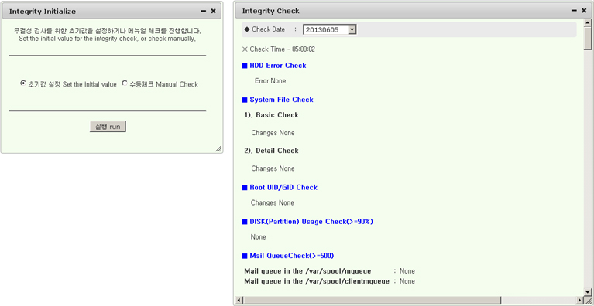The width and height of the screenshot is (594, 306).
Task: Click 'None' under DISK Usage Check
Action: pyautogui.click(x=259, y=237)
